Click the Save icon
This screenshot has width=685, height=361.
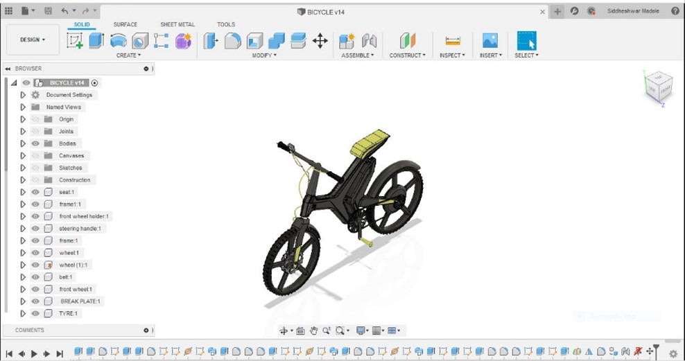[48, 11]
